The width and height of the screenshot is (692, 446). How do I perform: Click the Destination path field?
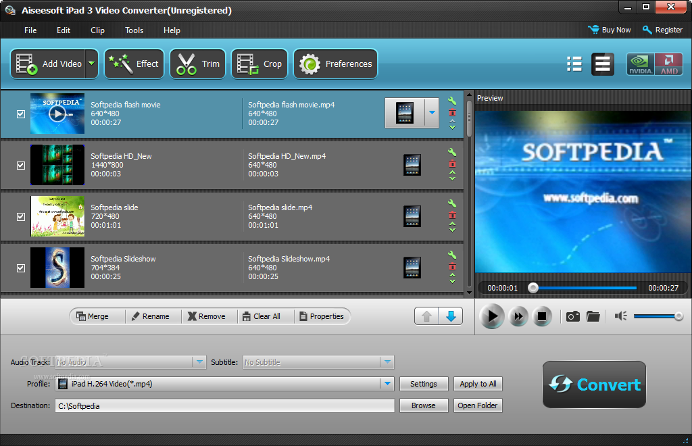(224, 406)
